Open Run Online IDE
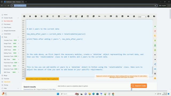Viewport: 171px width, 96px height. [x=8, y=21]
